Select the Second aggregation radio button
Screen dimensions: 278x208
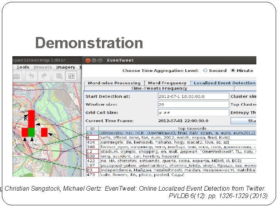point(205,70)
